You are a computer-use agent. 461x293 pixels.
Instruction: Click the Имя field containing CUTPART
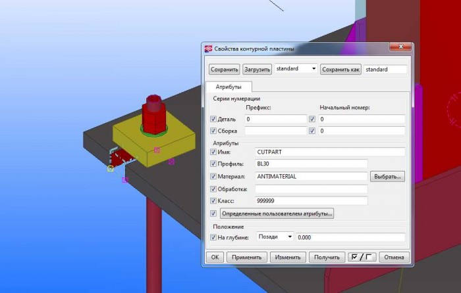330,152
